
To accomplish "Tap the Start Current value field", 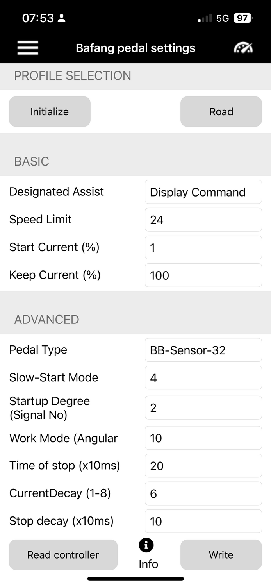I will (x=203, y=248).
